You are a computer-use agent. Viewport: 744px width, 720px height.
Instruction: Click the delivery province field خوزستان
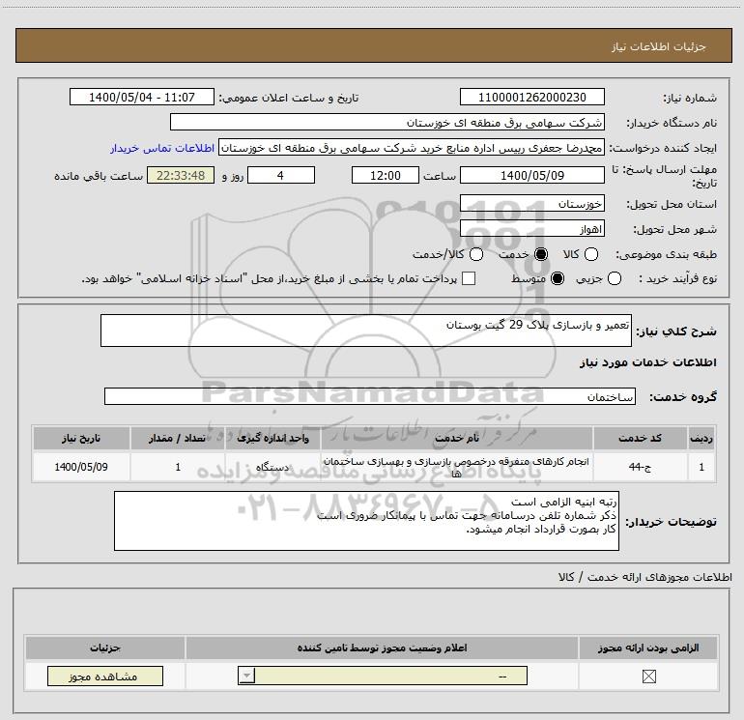tap(532, 204)
